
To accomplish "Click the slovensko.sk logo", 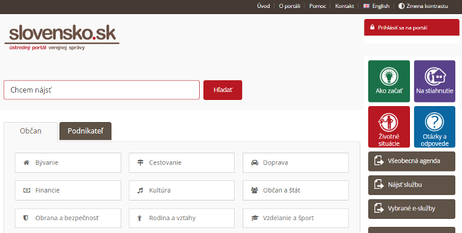I will (62, 37).
